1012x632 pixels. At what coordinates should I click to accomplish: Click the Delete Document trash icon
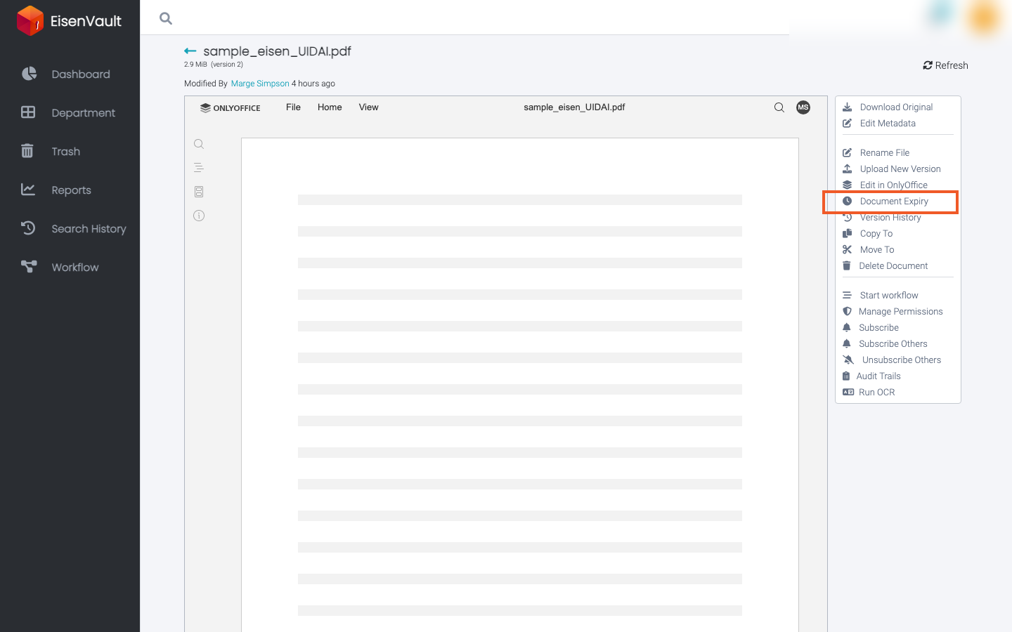click(x=847, y=265)
